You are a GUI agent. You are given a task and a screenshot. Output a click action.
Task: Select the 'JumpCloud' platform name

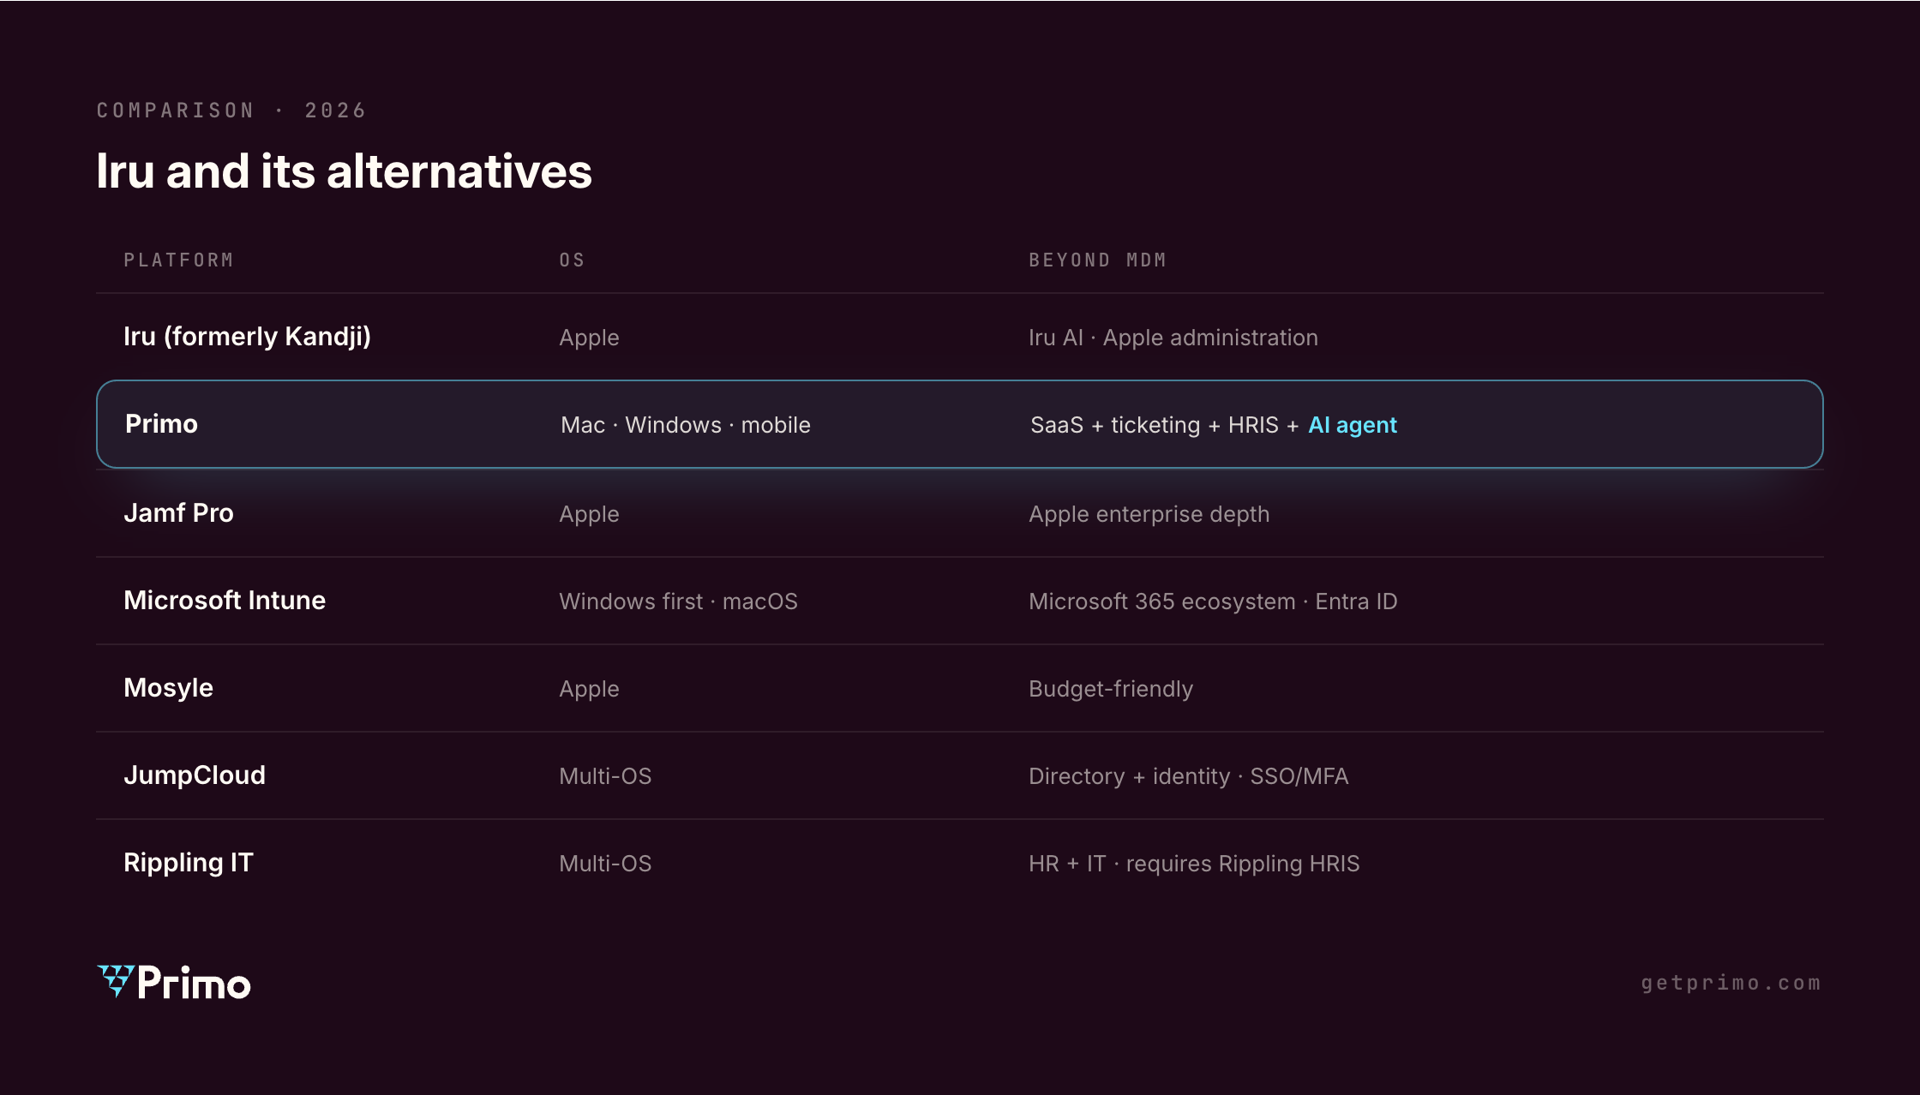tap(195, 775)
